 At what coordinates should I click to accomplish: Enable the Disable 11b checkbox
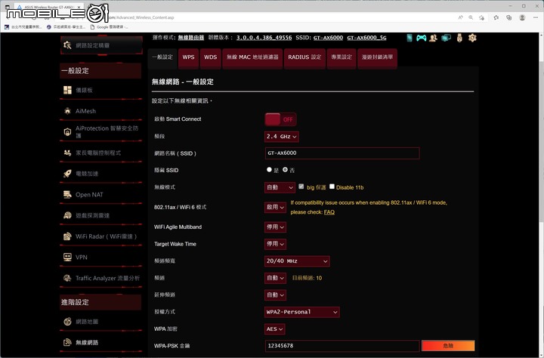coord(332,187)
